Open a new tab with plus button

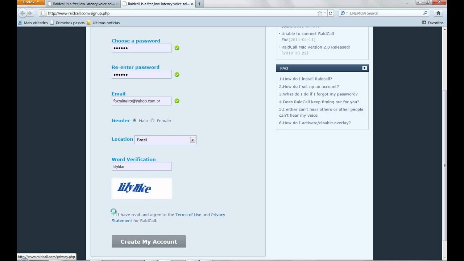[x=199, y=4]
